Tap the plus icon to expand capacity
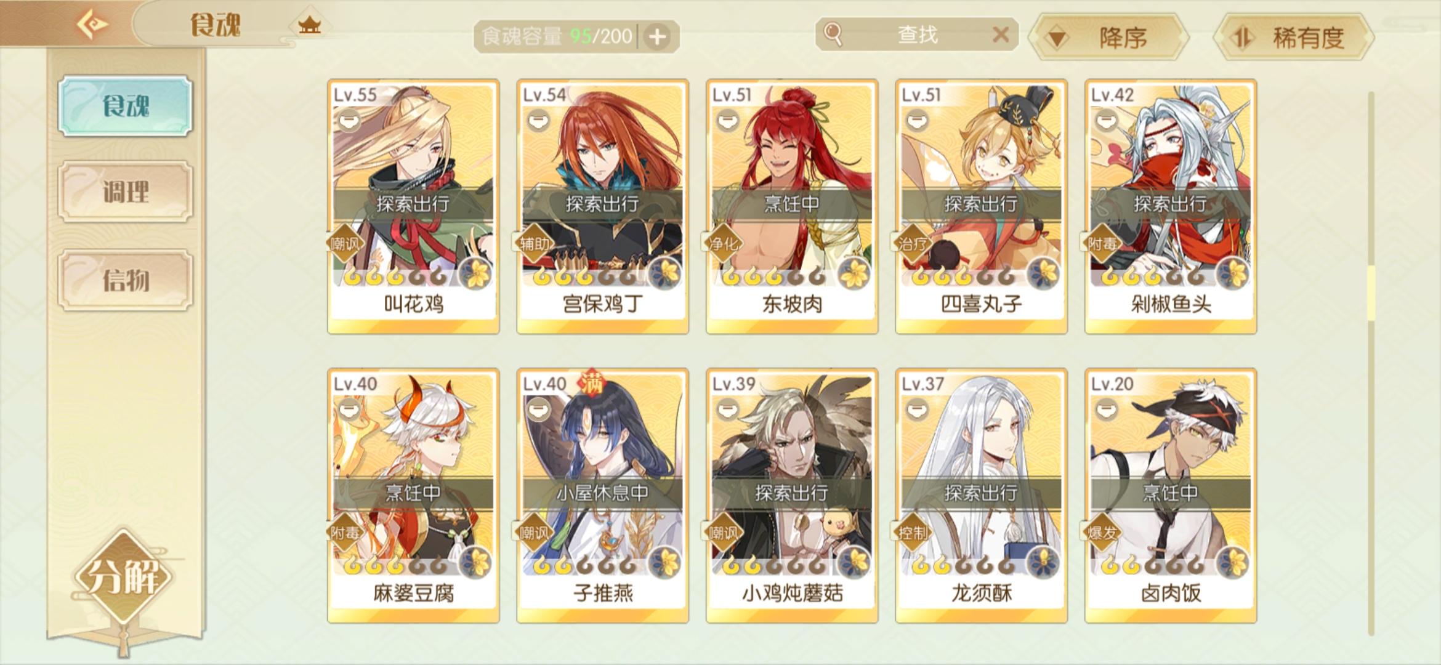The height and width of the screenshot is (665, 1441). pyautogui.click(x=657, y=37)
